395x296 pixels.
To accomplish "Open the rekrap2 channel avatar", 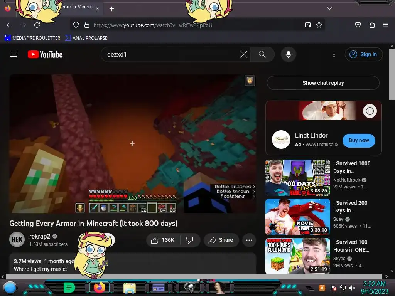I will [17, 239].
